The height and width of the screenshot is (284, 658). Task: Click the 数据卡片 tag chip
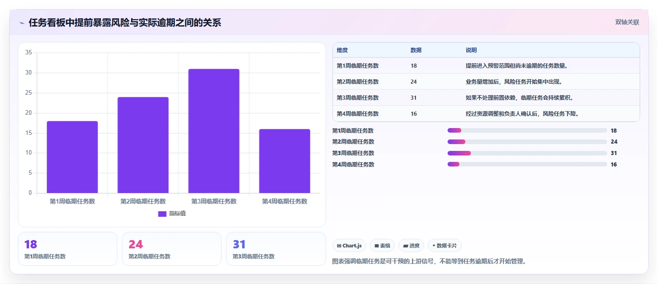coord(445,246)
